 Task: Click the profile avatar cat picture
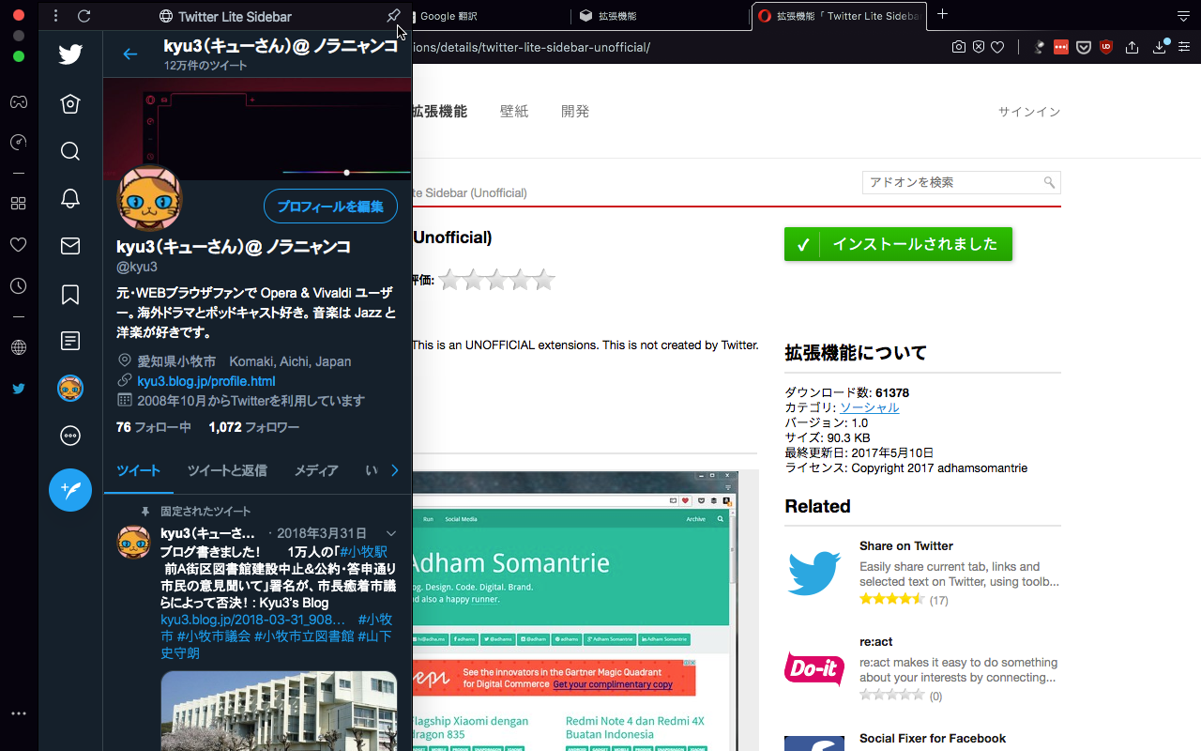click(x=149, y=198)
